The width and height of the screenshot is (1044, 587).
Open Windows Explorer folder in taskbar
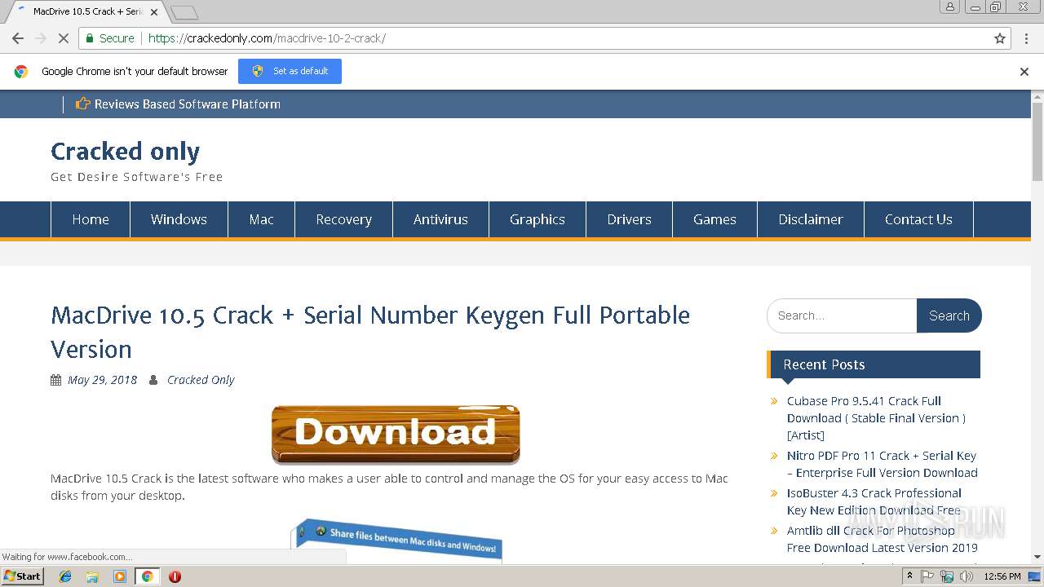(x=92, y=576)
